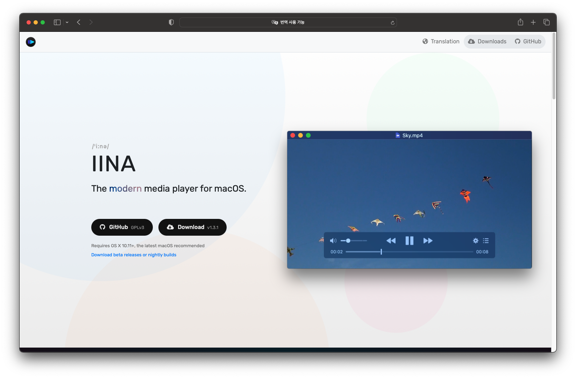Click the GitHub octocat icon in header
The image size is (576, 378).
[x=518, y=41]
